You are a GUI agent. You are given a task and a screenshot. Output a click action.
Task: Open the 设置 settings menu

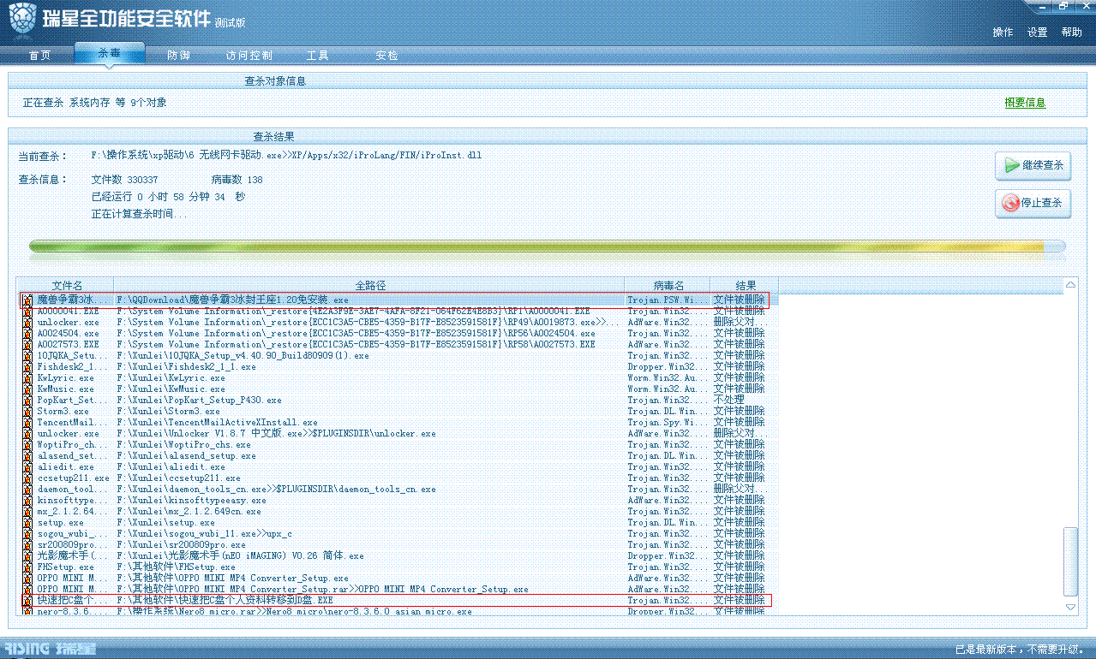(1038, 32)
